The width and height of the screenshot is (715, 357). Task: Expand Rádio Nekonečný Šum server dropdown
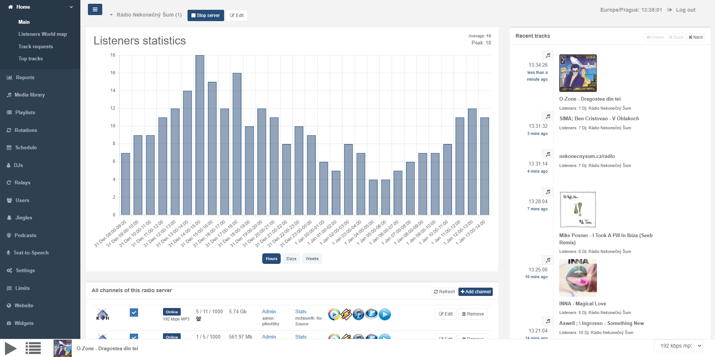click(x=111, y=15)
